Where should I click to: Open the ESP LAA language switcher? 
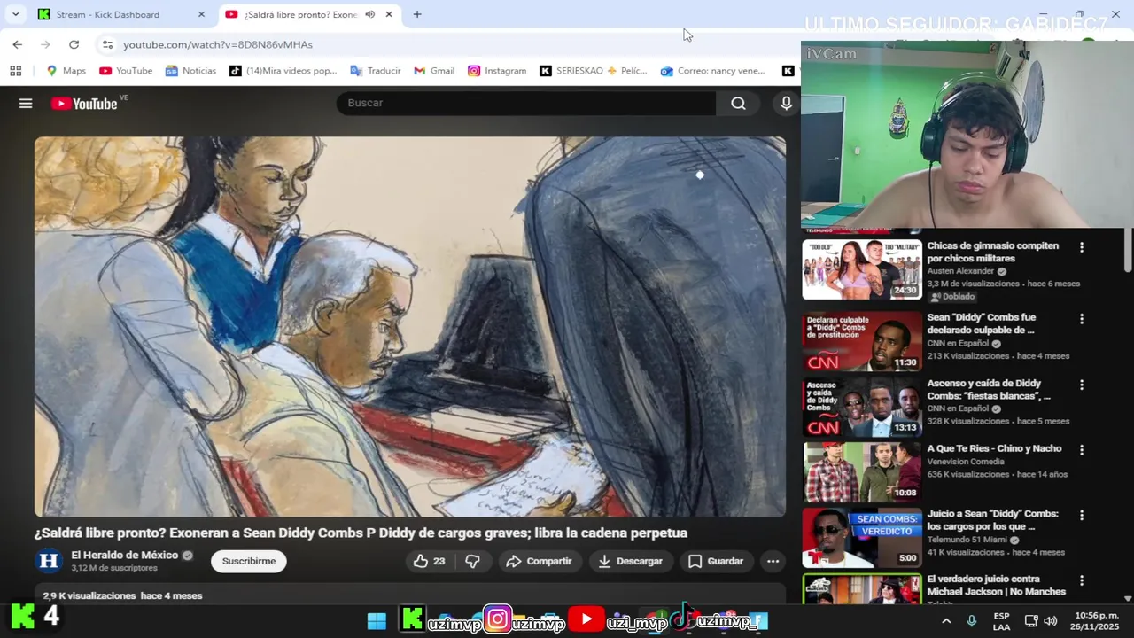point(1001,621)
